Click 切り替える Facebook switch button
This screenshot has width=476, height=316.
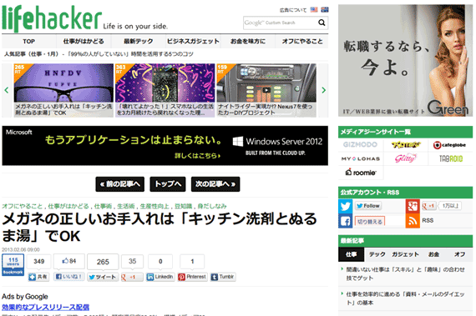pyautogui.click(x=369, y=222)
